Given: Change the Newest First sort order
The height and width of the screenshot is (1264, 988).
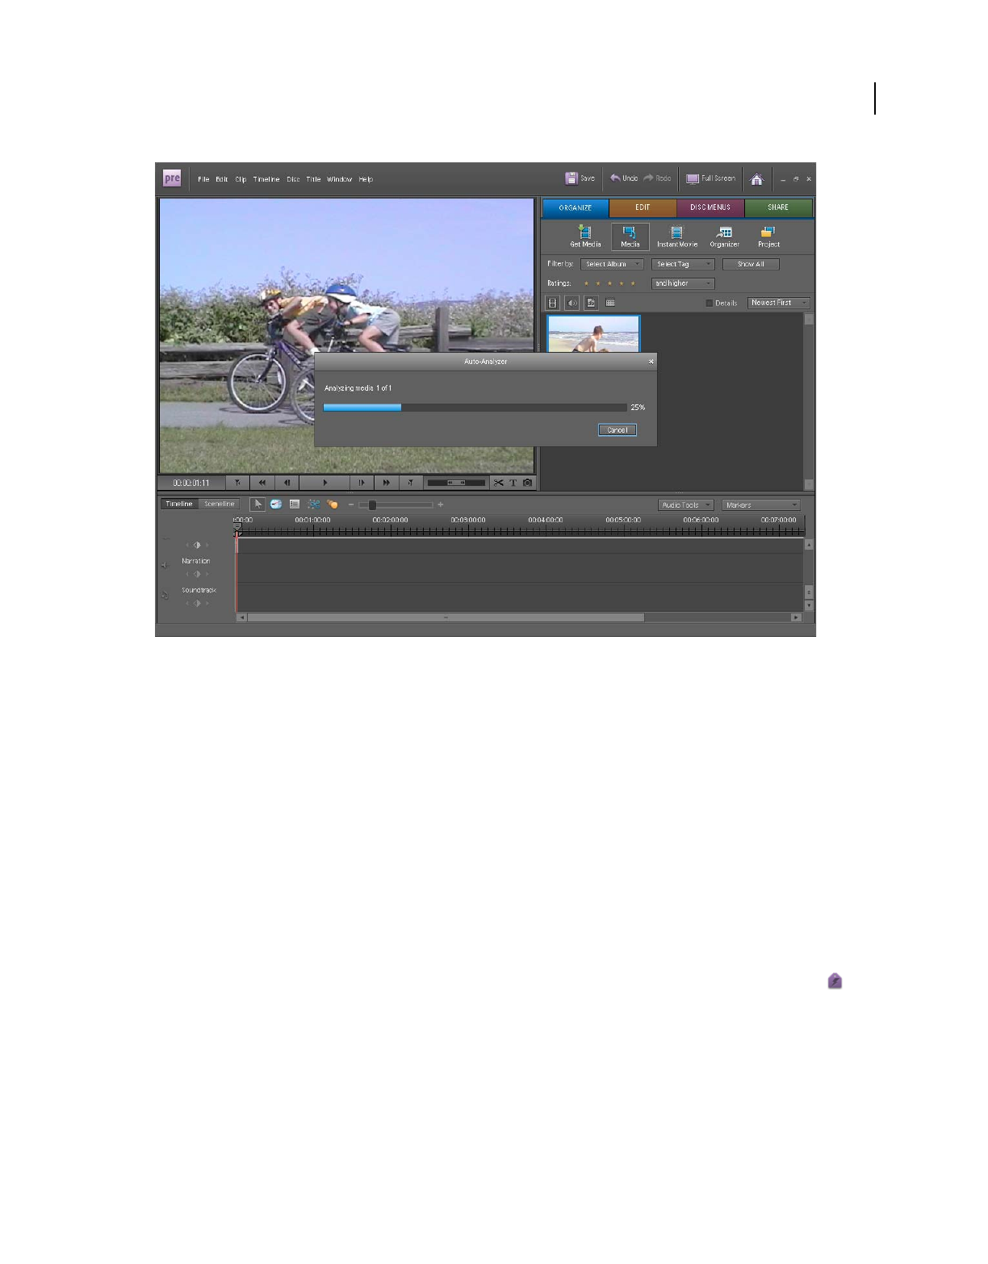Looking at the screenshot, I should [778, 303].
